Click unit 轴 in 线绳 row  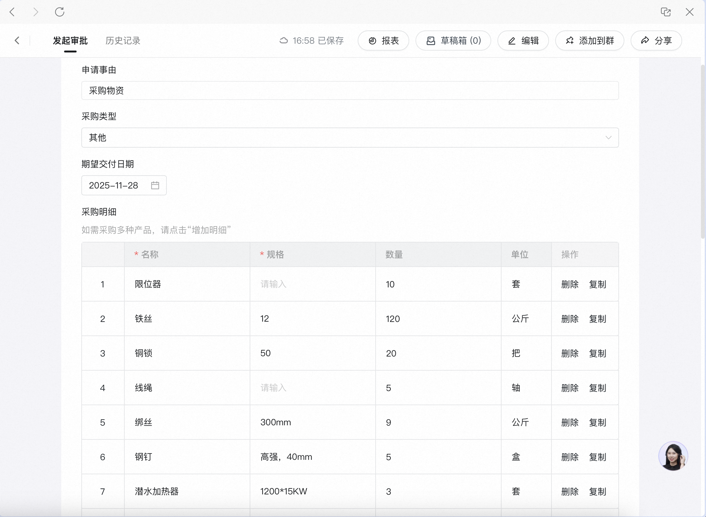tap(526, 388)
